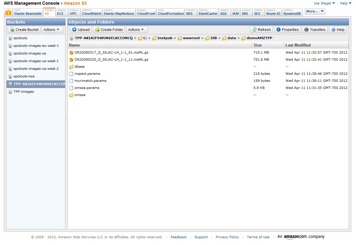Open the Elastic Beanstalk service tab

click(28, 12)
